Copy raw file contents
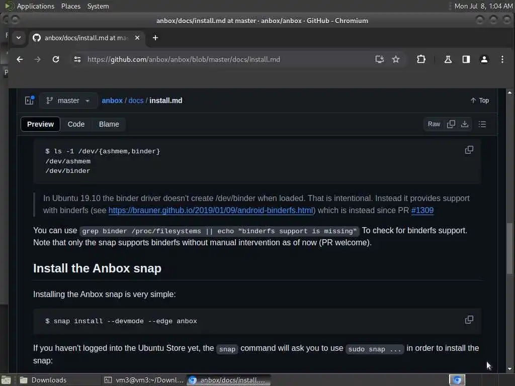Image resolution: width=515 pixels, height=386 pixels. click(451, 124)
